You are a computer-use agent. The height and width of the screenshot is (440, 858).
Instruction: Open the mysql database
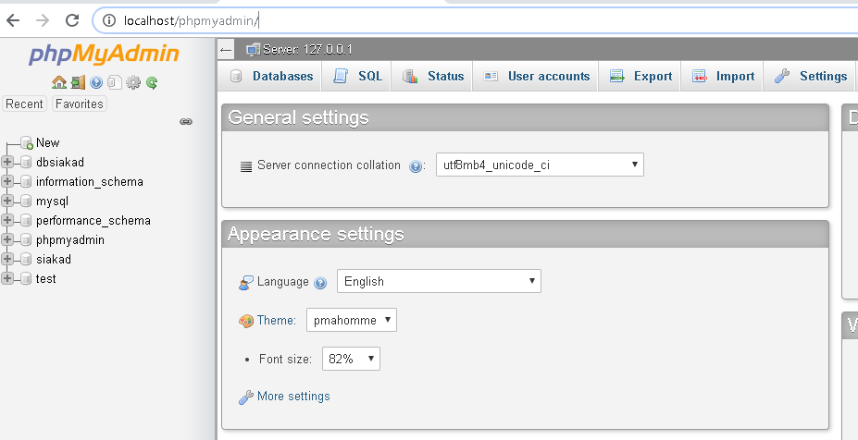(x=52, y=202)
